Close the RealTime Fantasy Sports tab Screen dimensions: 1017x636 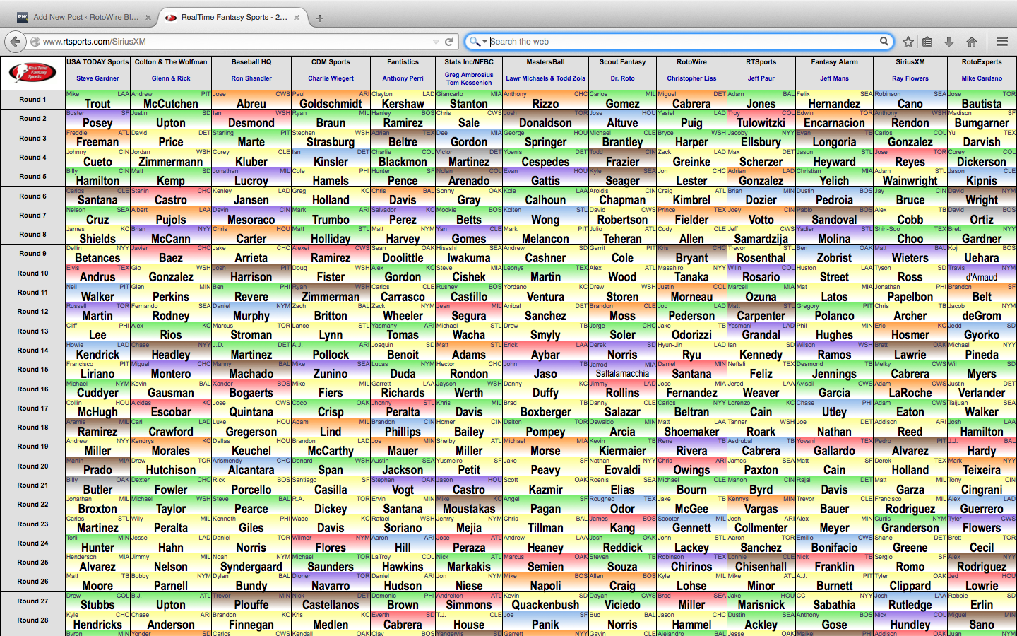(x=296, y=18)
